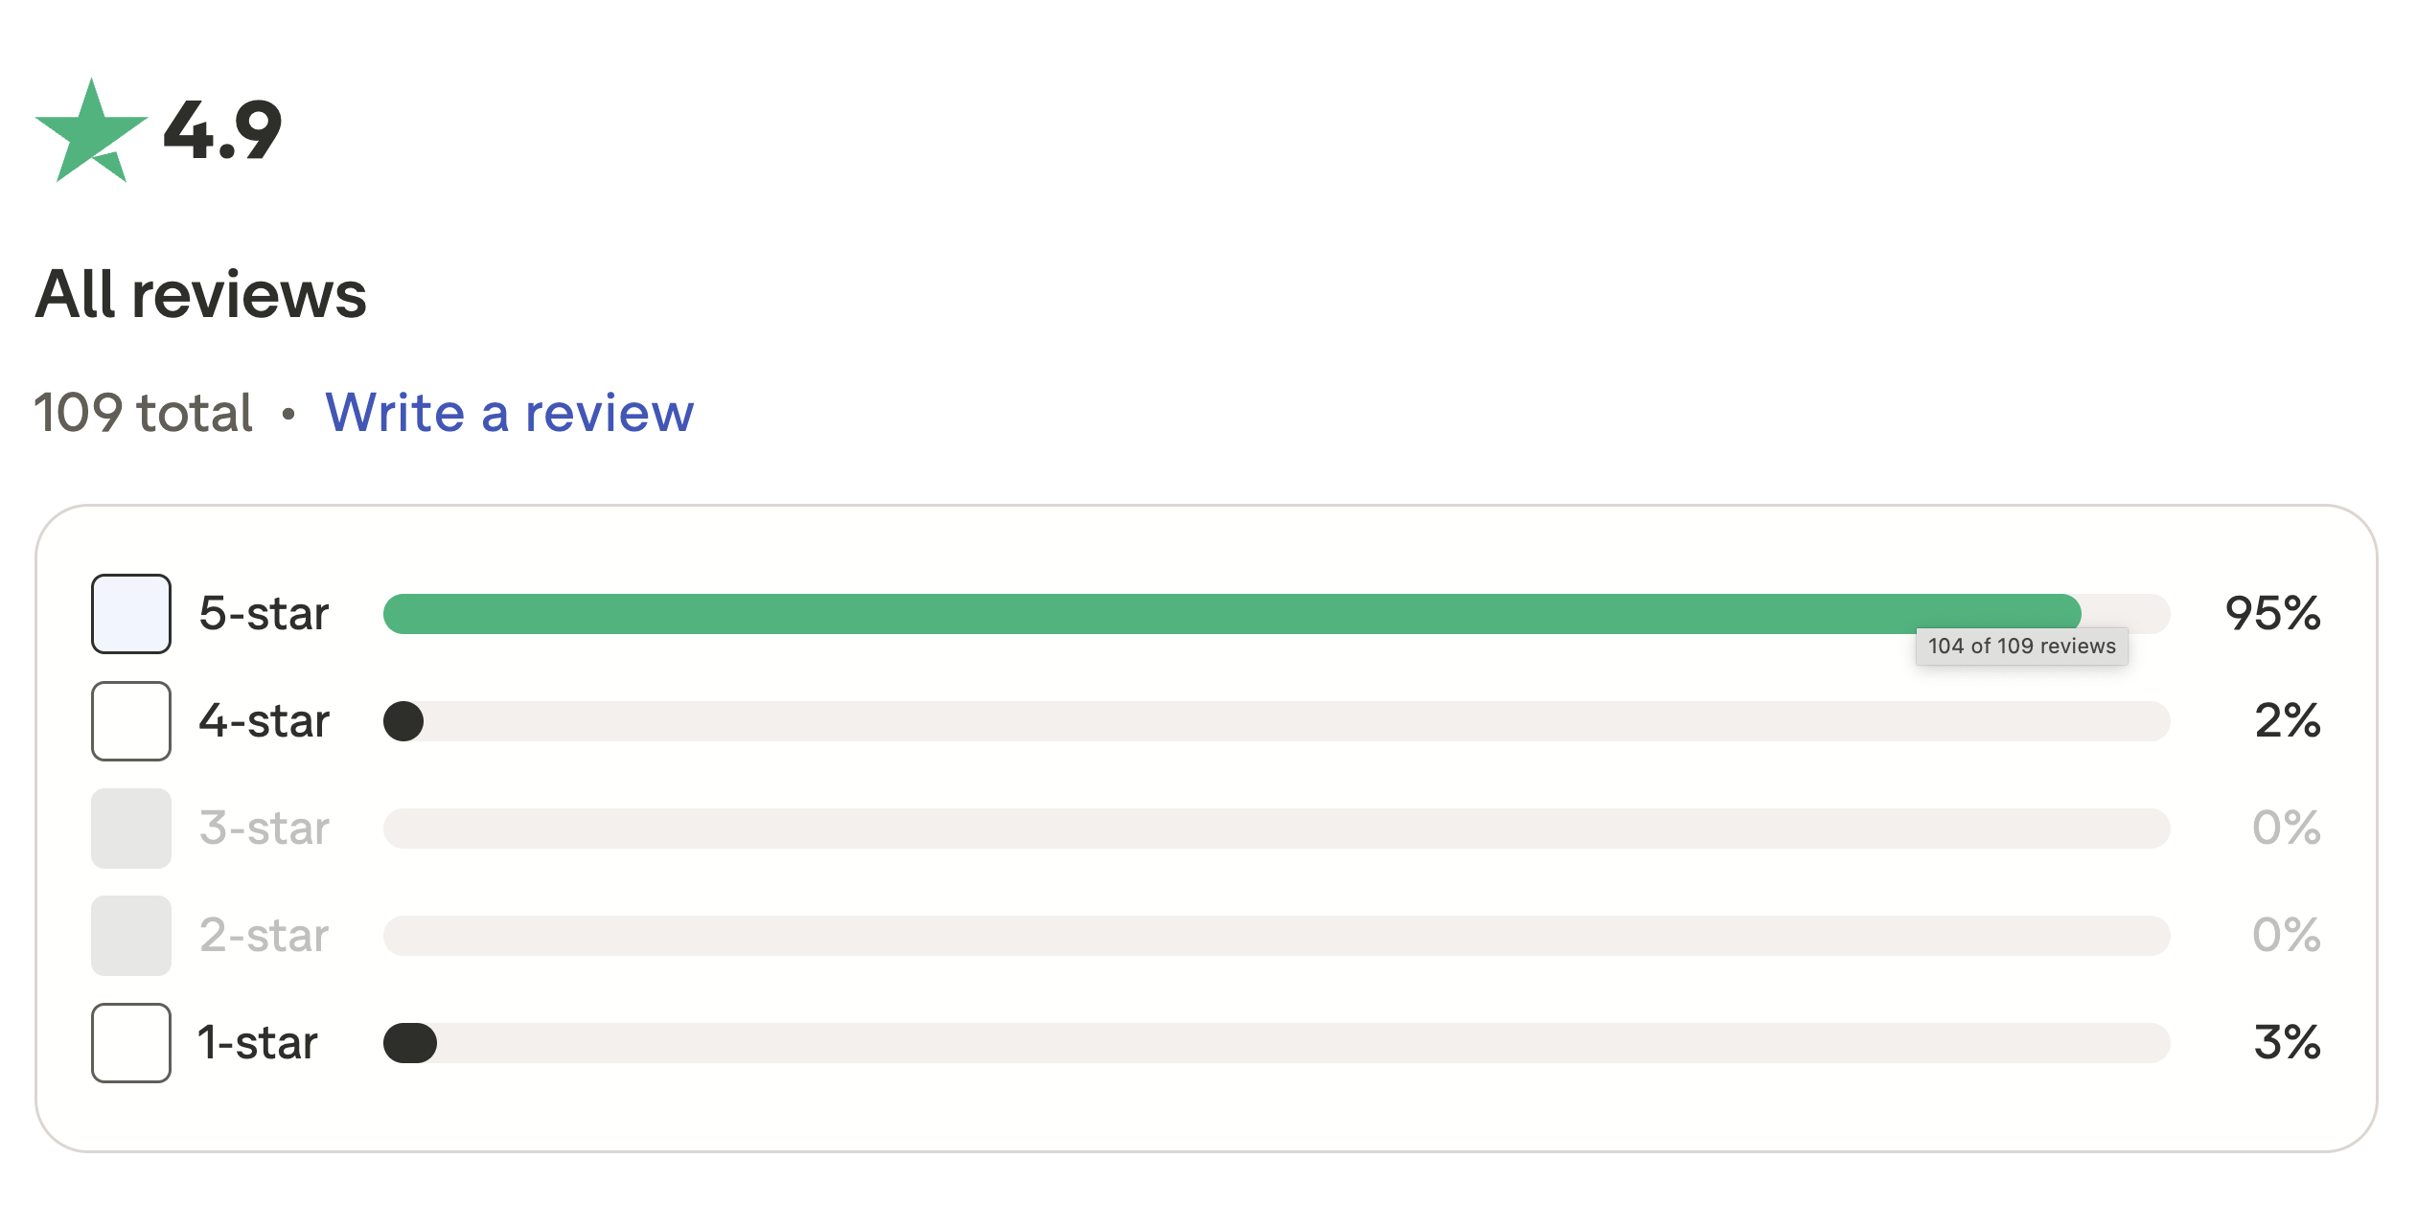This screenshot has height=1226, width=2417.
Task: Open the Write a review link
Action: point(510,414)
